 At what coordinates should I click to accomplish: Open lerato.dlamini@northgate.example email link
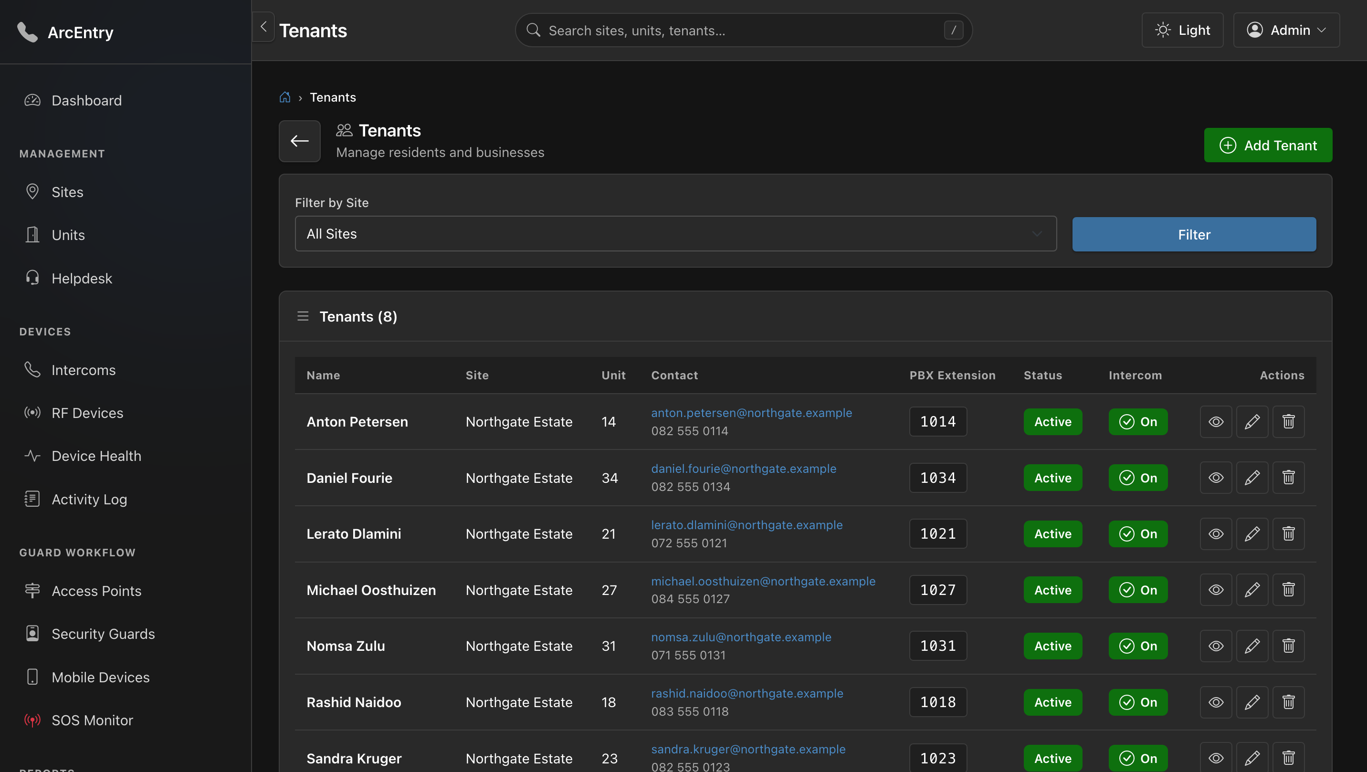tap(747, 525)
